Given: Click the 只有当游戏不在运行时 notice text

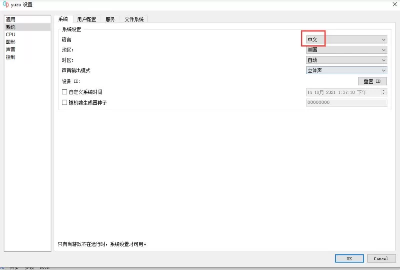Looking at the screenshot, I should tap(102, 244).
